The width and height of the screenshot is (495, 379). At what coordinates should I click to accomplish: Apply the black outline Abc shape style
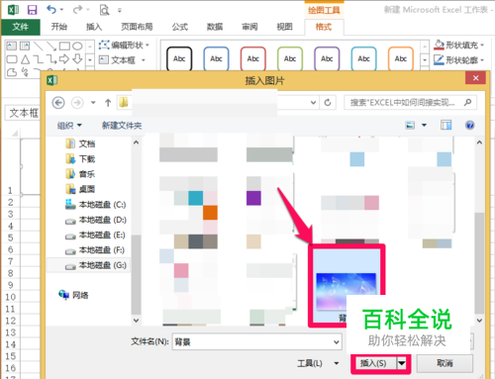click(x=179, y=58)
